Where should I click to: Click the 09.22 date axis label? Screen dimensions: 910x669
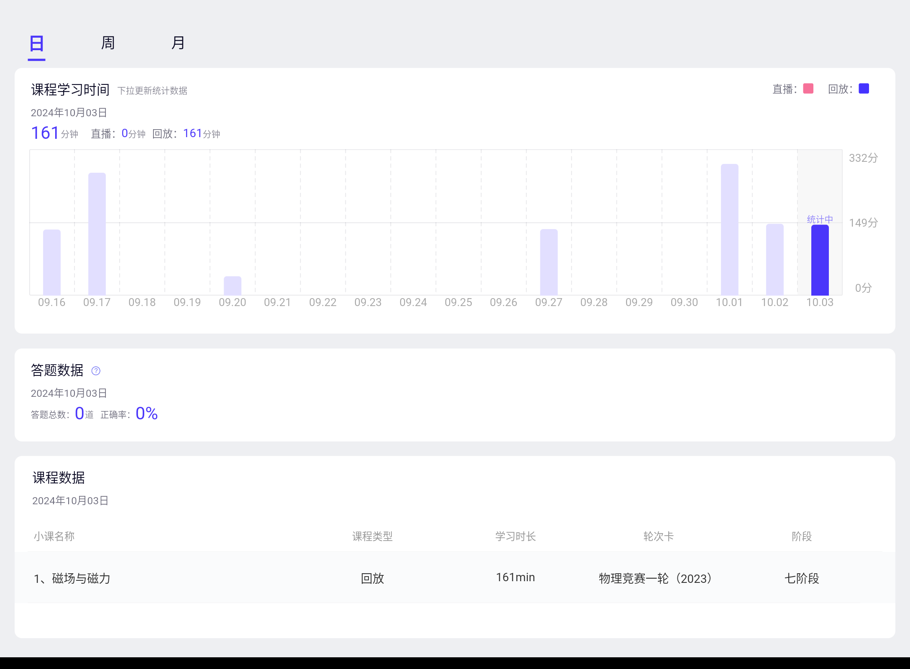(x=323, y=302)
